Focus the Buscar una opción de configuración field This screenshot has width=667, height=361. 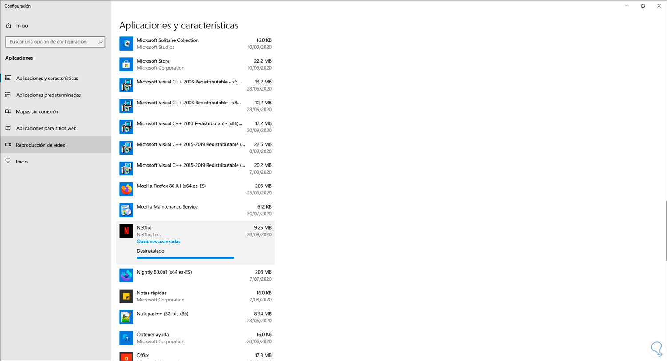click(55, 42)
